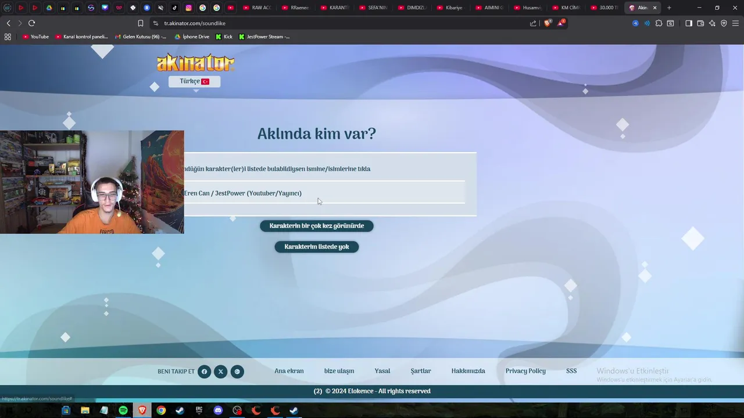Image resolution: width=744 pixels, height=418 pixels.
Task: Open Brave VPN shield icon
Action: click(x=724, y=23)
